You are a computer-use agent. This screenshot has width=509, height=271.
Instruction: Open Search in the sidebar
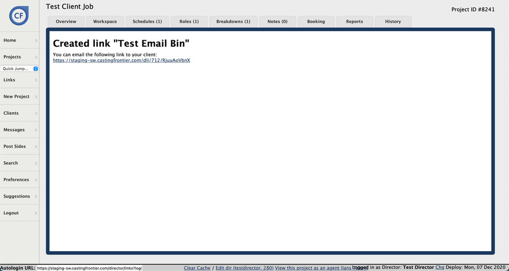(19, 163)
